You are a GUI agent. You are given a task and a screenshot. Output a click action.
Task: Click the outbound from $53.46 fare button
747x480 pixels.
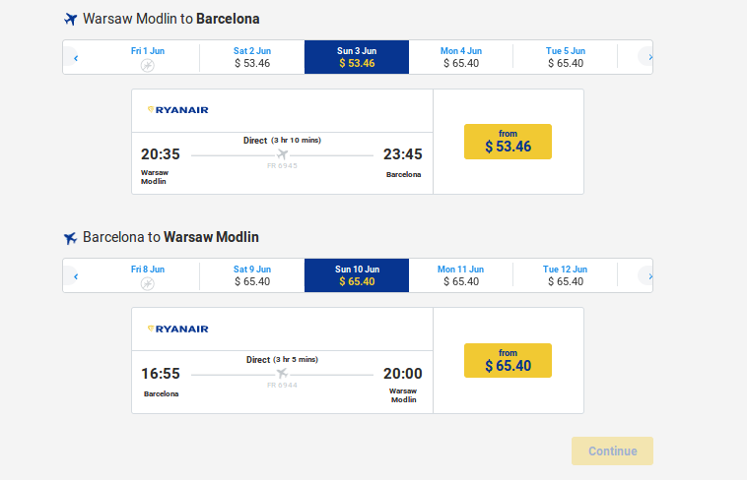508,142
